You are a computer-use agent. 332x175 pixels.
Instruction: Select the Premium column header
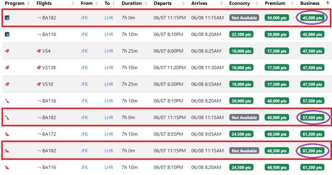[x=275, y=4]
